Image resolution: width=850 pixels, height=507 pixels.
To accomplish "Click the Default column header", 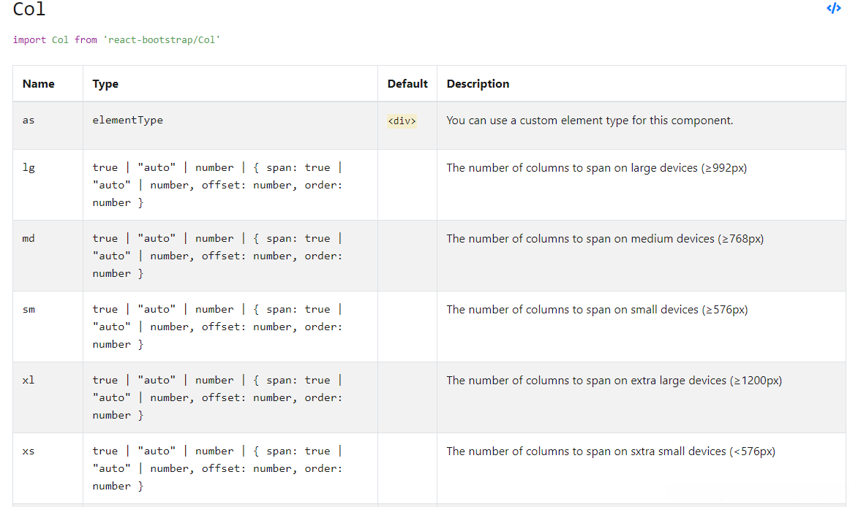I will click(x=407, y=84).
